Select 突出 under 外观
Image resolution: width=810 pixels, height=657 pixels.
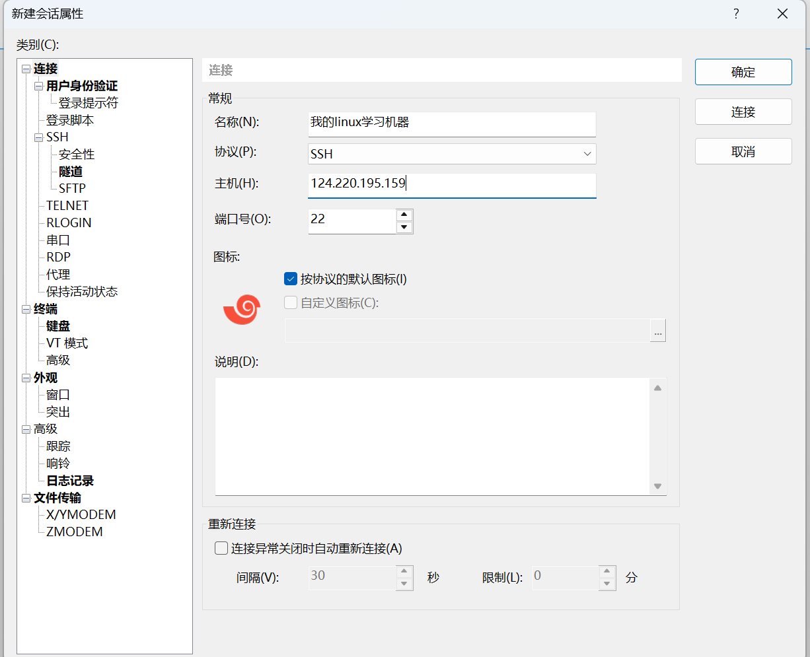58,412
